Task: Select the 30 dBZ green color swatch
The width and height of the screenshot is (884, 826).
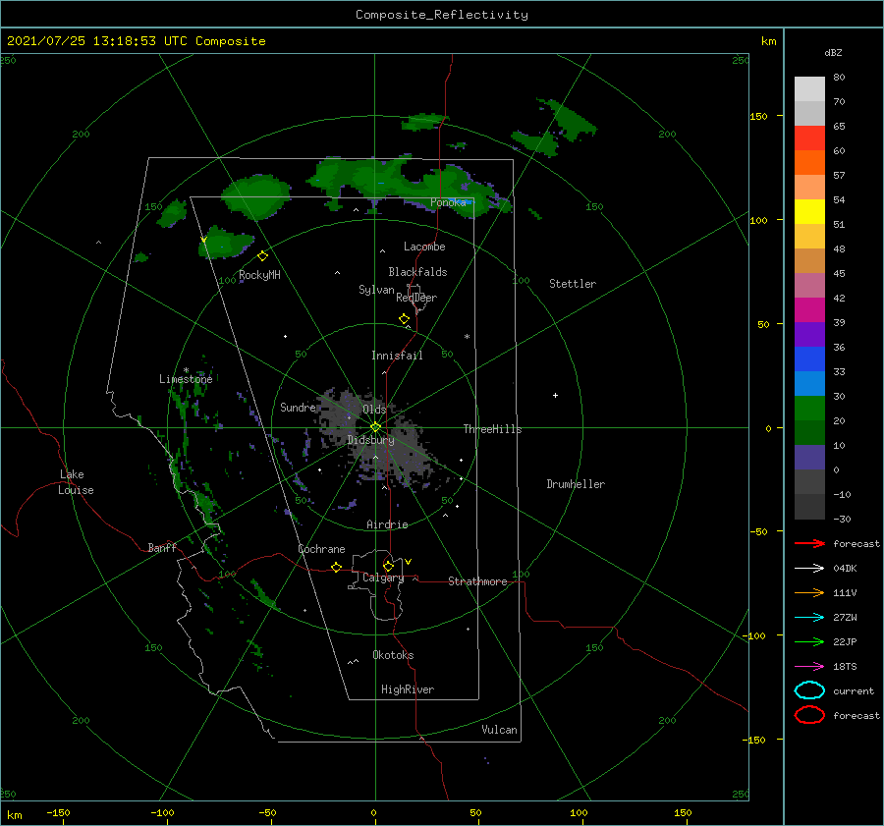Action: coord(809,409)
